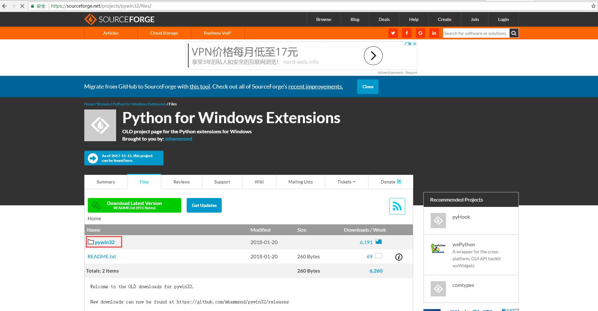This screenshot has height=311, width=598.
Task: Click the comtypes project icon
Action: (438, 289)
